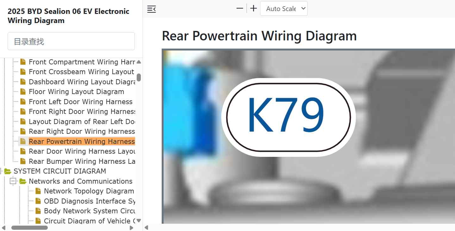Click the Floor Wiring Layout Diagram document icon

pyautogui.click(x=23, y=92)
